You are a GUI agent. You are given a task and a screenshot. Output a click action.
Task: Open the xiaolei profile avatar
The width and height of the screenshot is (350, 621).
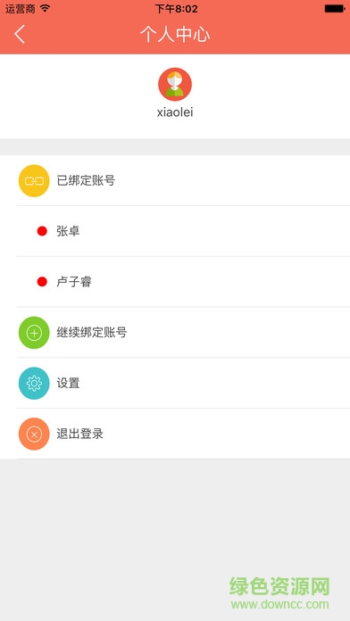click(175, 85)
